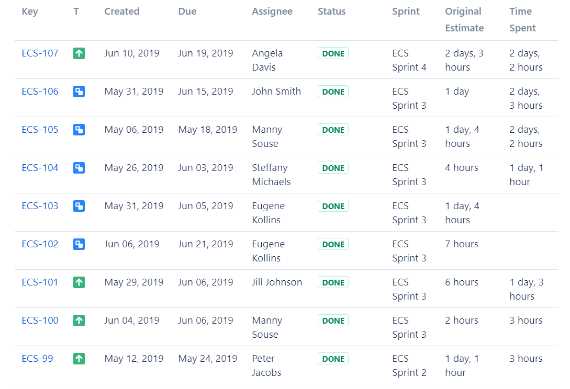Click the improvement type icon for ECS-107

[x=79, y=53]
